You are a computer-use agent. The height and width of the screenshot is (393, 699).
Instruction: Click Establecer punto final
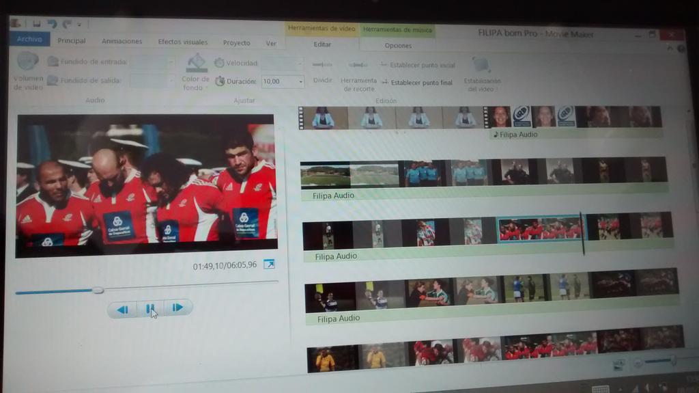click(x=417, y=83)
